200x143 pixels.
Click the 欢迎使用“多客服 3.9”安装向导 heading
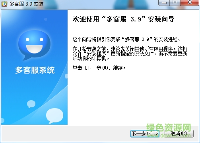(x=124, y=19)
